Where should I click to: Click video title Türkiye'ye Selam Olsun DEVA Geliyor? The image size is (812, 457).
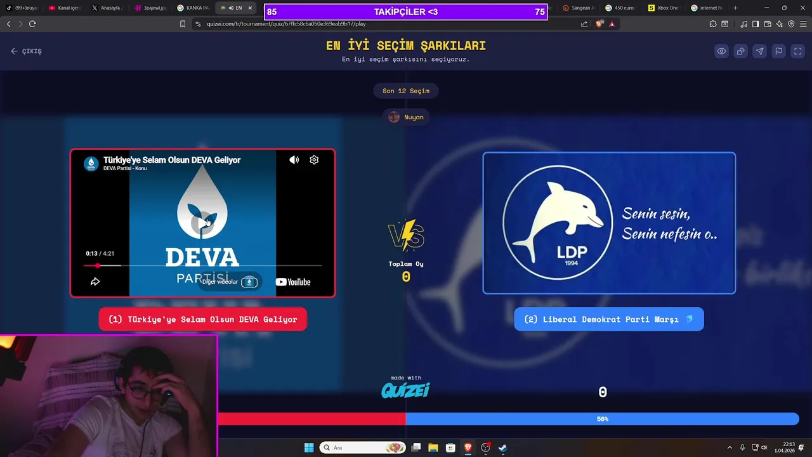tap(172, 160)
